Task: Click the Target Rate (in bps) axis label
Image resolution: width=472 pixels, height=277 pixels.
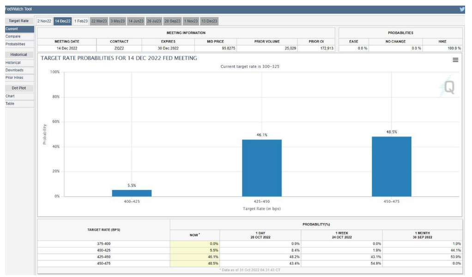Action: tap(261, 209)
